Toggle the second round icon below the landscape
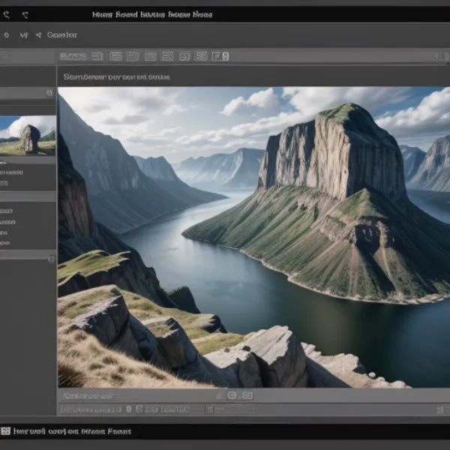Screen dimensions: 450x450 tap(247, 395)
